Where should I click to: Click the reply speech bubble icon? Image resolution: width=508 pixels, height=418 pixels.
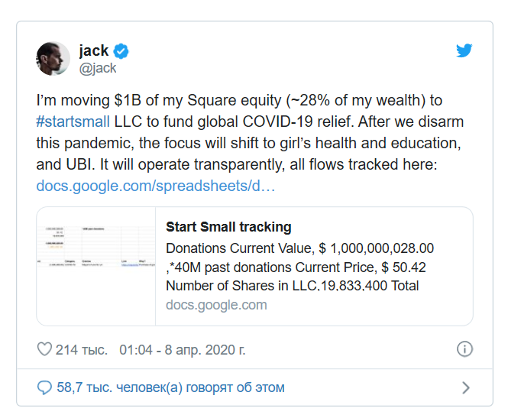click(44, 387)
